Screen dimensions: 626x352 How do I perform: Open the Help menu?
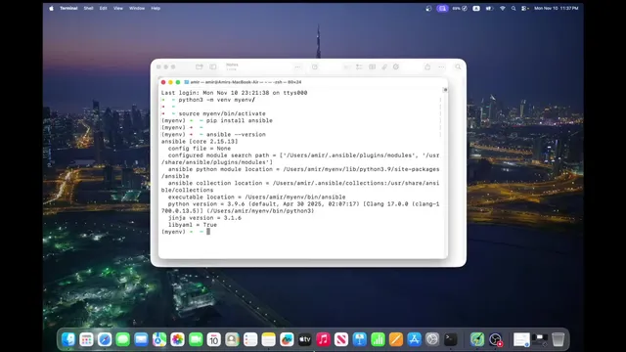coord(156,8)
